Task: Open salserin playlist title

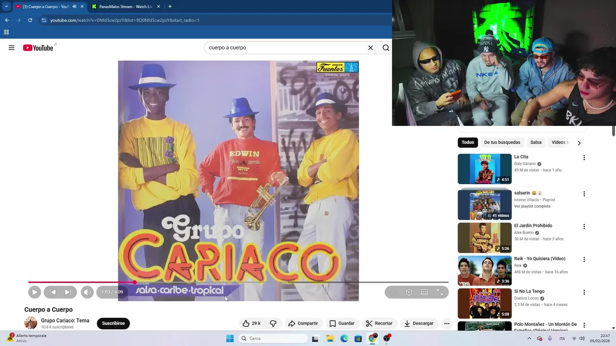Action: (528, 193)
